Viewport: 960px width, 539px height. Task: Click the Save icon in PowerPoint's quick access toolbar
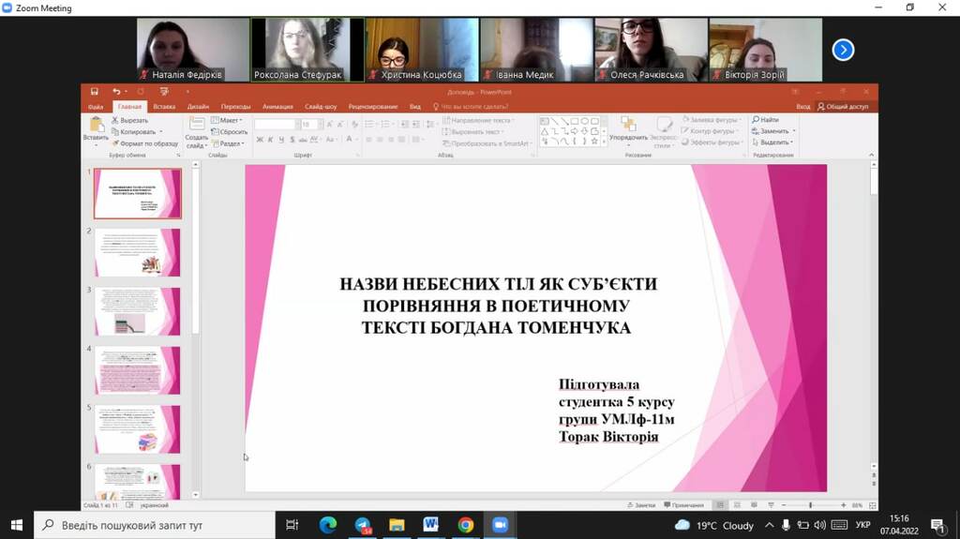95,92
